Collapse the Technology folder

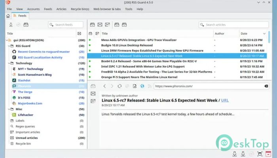[9, 63]
